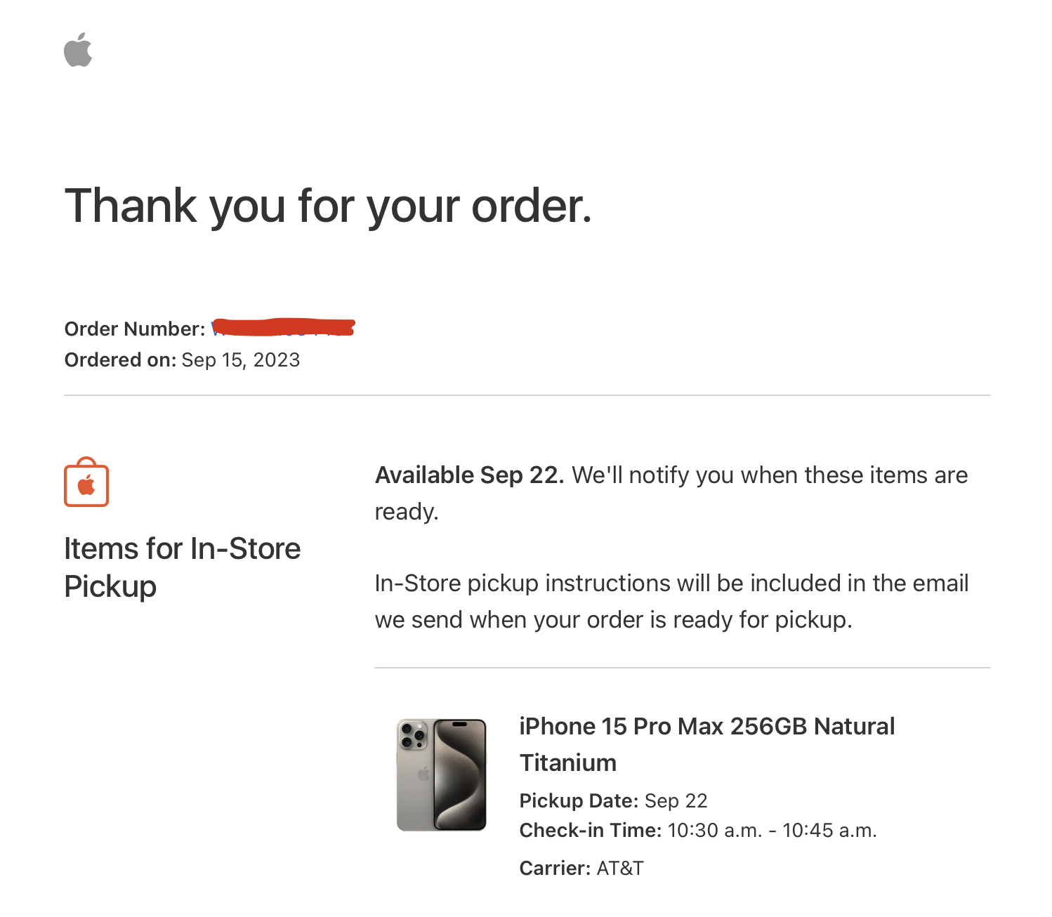This screenshot has width=1052, height=917.
Task: Click the Apple logo at the top
Action: (x=78, y=50)
